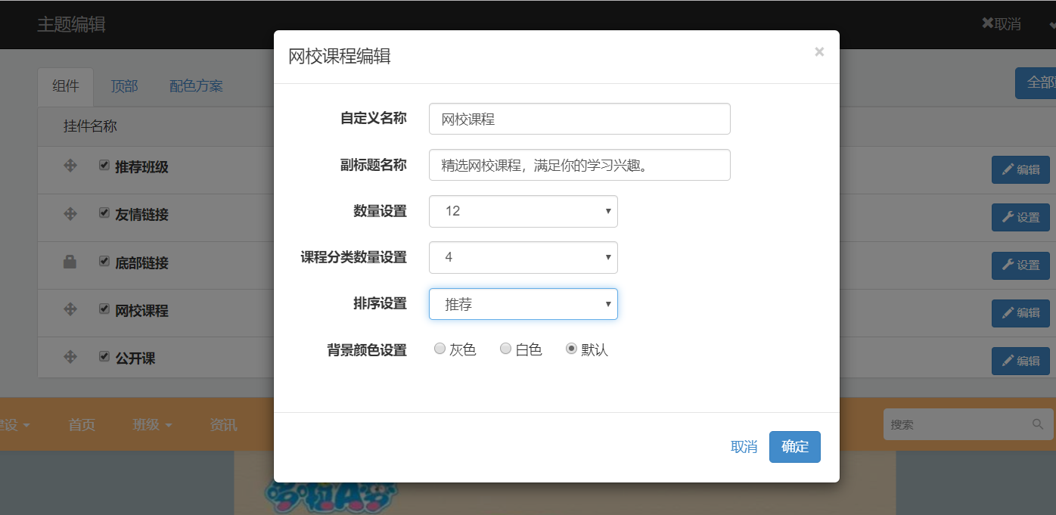Expand the 排序设置 dropdown showing 推荐
This screenshot has height=515, width=1056.
523,304
